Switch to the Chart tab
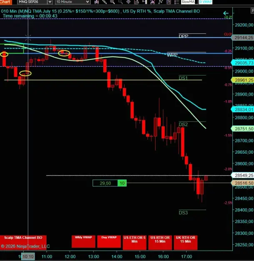The width and height of the screenshot is (254, 261). click(x=6, y=2)
